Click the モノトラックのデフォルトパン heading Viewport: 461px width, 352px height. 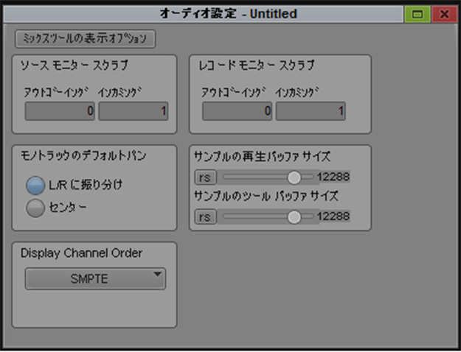click(83, 155)
